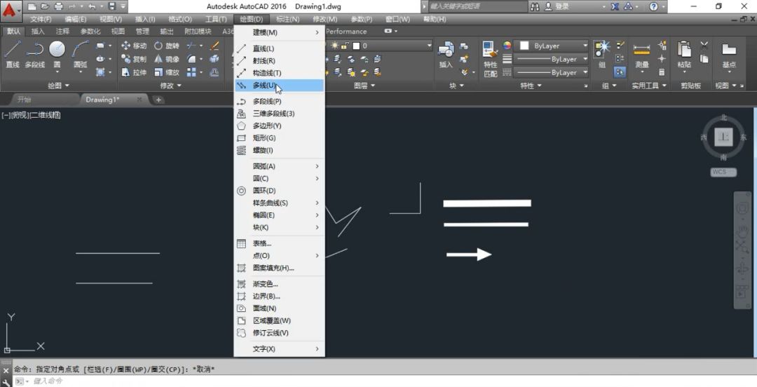Click the Open folder icon in quick access toolbar
The width and height of the screenshot is (757, 387).
45,7
